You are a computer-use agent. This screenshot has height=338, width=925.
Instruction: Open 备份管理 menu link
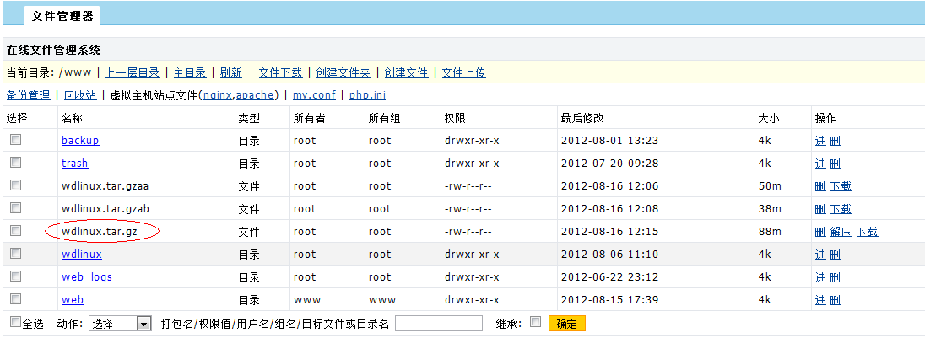[28, 95]
